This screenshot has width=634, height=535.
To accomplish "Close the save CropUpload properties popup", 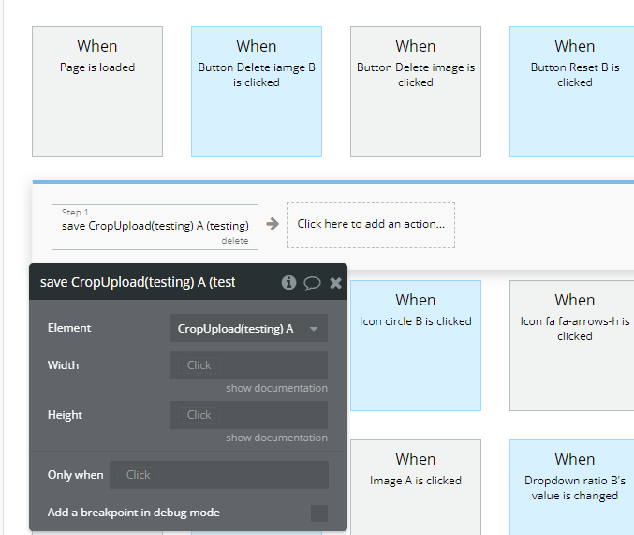I will pyautogui.click(x=335, y=282).
